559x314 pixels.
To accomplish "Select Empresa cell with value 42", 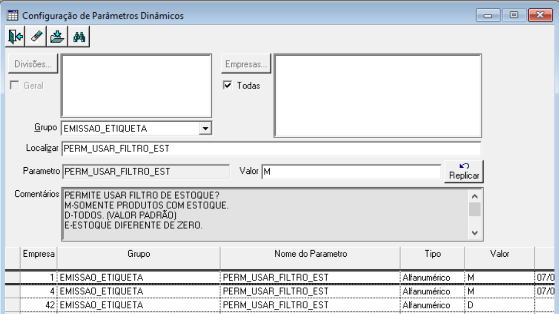I will click(38, 305).
